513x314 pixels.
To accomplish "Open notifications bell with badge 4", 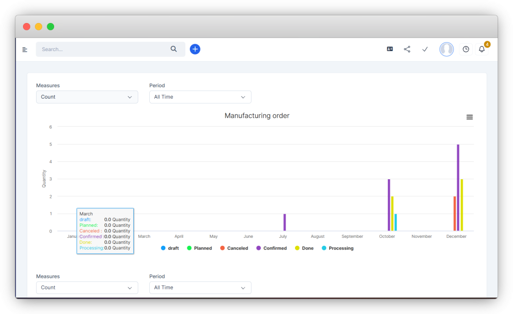I will (482, 49).
